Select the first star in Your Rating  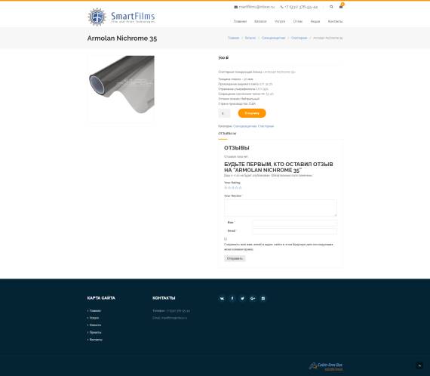pos(226,188)
